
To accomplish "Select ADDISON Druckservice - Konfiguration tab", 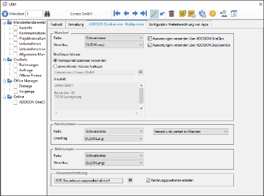I will pos(116,24).
